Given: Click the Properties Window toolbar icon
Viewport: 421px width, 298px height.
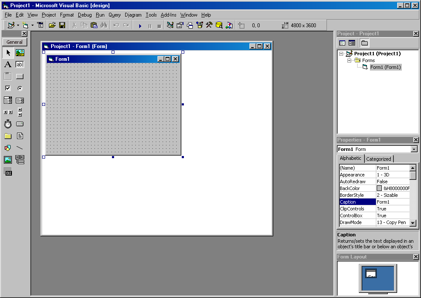Looking at the screenshot, I should click(180, 25).
